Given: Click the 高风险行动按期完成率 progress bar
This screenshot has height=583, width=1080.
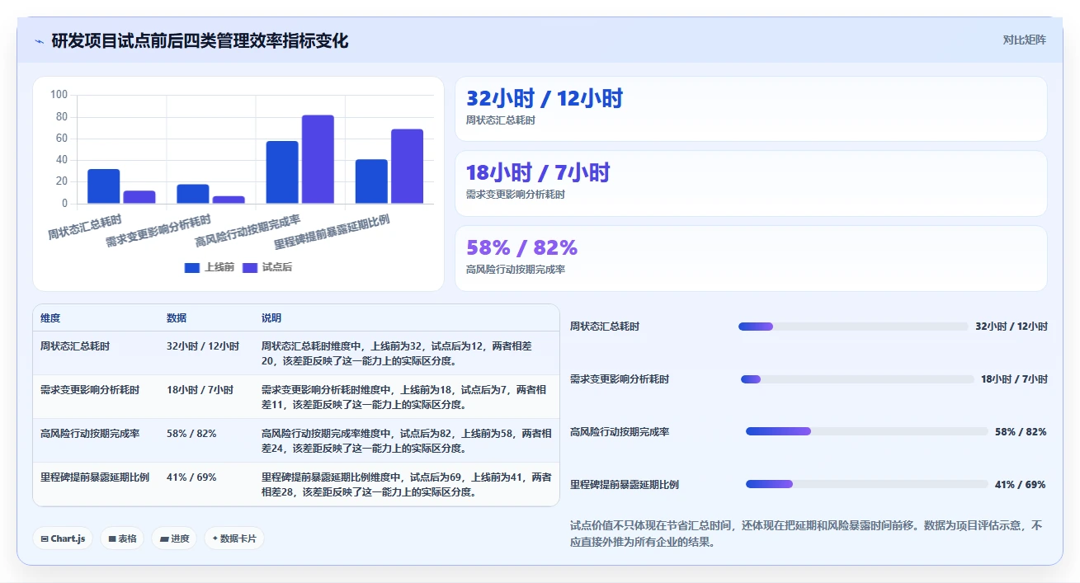Looking at the screenshot, I should (x=866, y=431).
